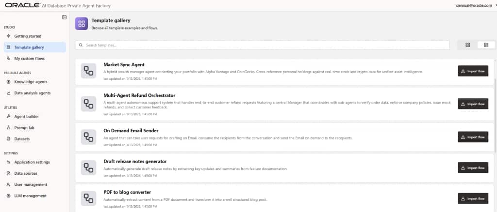Import the On Demand Email Sender flow
This screenshot has width=497, height=212.
pos(473,137)
